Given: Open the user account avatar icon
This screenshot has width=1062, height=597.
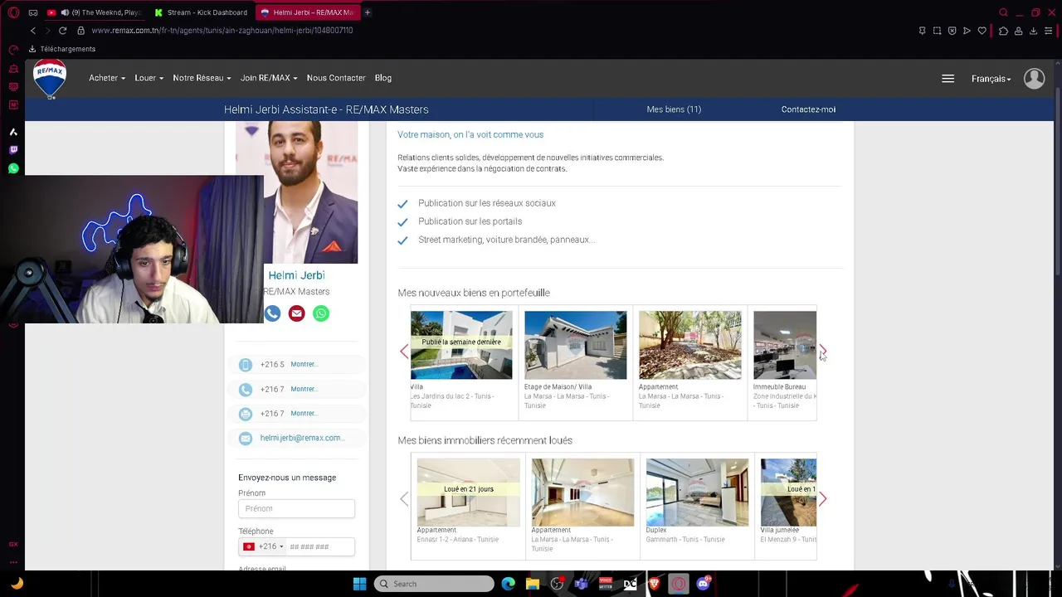Looking at the screenshot, I should pyautogui.click(x=1034, y=78).
